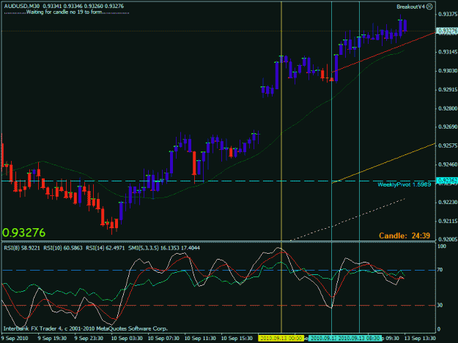This screenshot has height=343, width=458.
Task: Click the RSI level 70 scale label
Action: tap(440, 270)
